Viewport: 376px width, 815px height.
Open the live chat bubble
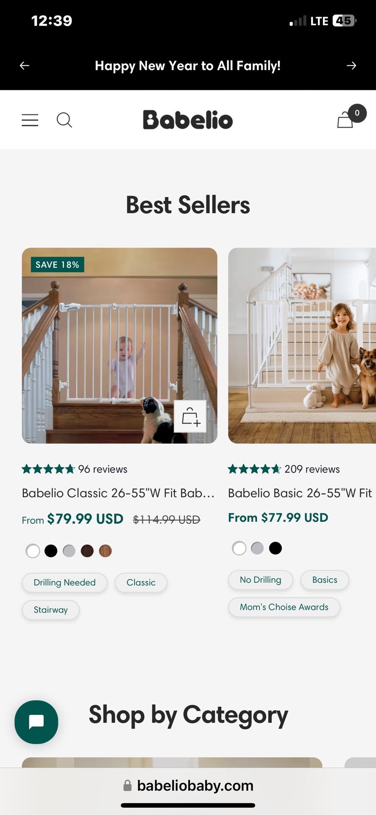36,722
